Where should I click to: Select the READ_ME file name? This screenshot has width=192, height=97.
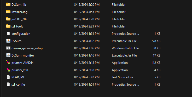(18, 77)
